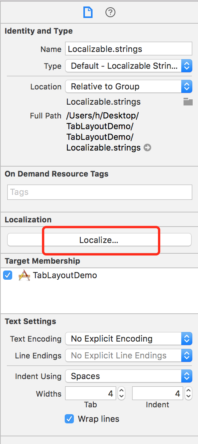The height and width of the screenshot is (444, 198).
Task: Click the Localize... button
Action: tap(99, 240)
